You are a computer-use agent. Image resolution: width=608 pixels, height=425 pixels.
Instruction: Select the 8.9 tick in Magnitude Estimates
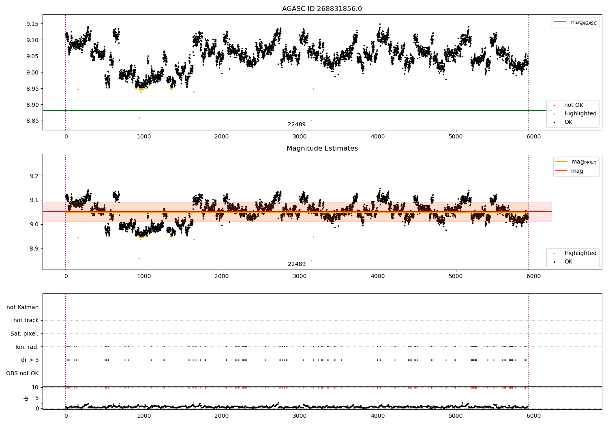click(x=34, y=249)
